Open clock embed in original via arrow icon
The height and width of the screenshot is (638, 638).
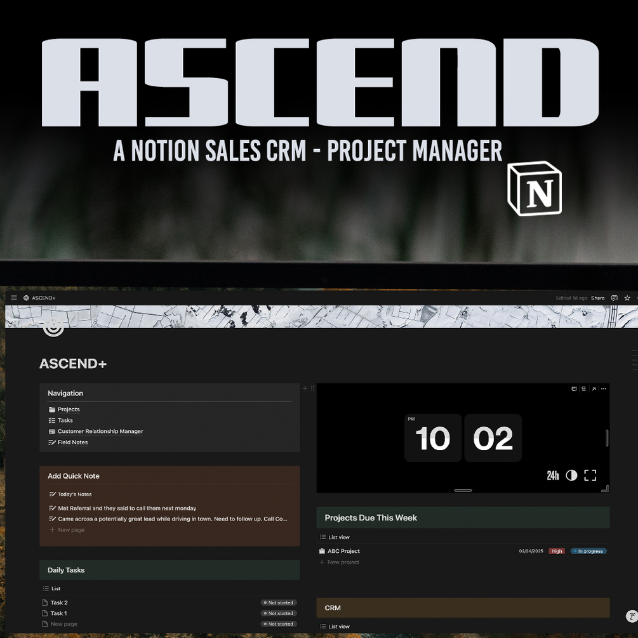coord(594,389)
